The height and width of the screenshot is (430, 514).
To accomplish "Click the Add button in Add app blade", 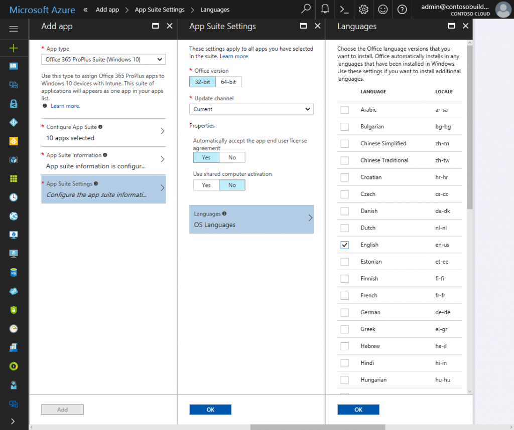I will (x=62, y=409).
